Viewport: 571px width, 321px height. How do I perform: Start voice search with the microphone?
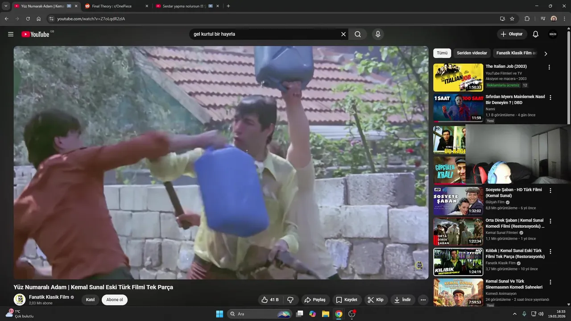coord(378,34)
